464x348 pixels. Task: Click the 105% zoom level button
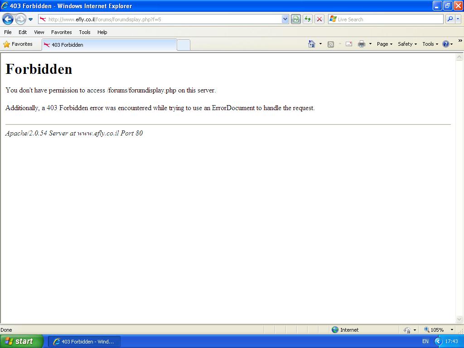coord(434,330)
